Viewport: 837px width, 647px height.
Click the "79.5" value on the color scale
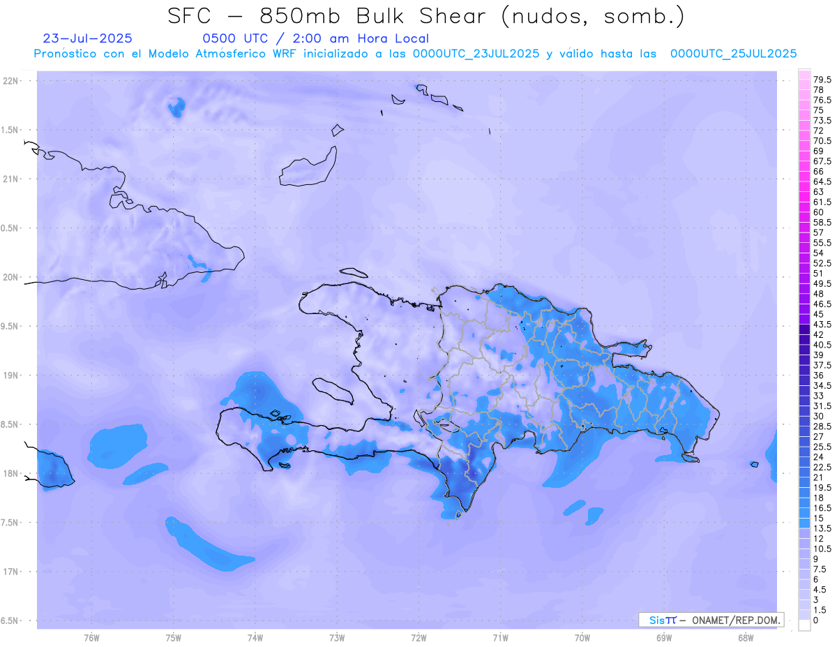coord(823,80)
